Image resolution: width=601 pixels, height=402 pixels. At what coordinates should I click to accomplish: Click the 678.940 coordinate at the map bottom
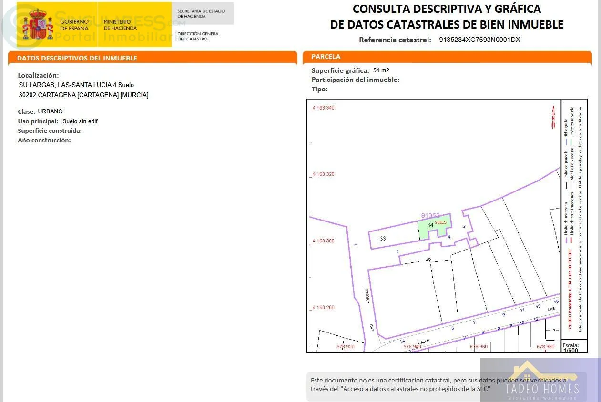click(412, 347)
